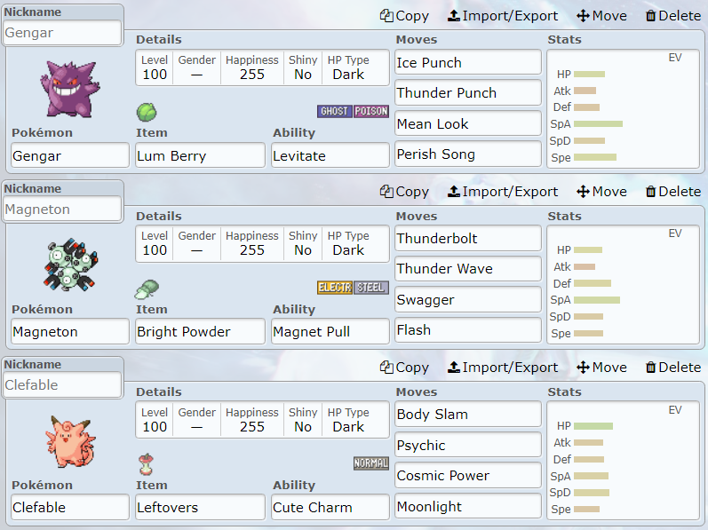Screen dimensions: 708x530
Task: Click the Poison type badge on Gengar
Action: coord(371,111)
